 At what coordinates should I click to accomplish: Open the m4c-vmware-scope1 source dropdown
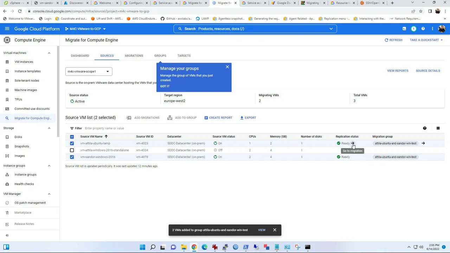(89, 71)
